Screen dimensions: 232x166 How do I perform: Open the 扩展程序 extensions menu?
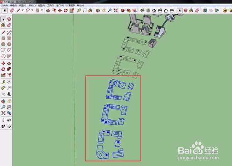71,5
